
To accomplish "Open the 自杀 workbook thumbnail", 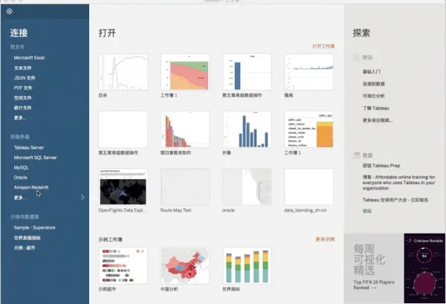I will [x=123, y=72].
